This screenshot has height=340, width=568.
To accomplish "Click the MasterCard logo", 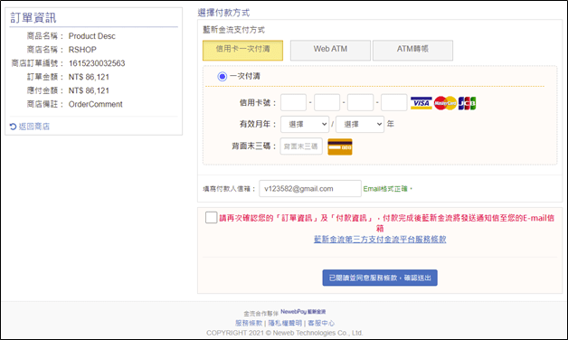I will pyautogui.click(x=445, y=103).
